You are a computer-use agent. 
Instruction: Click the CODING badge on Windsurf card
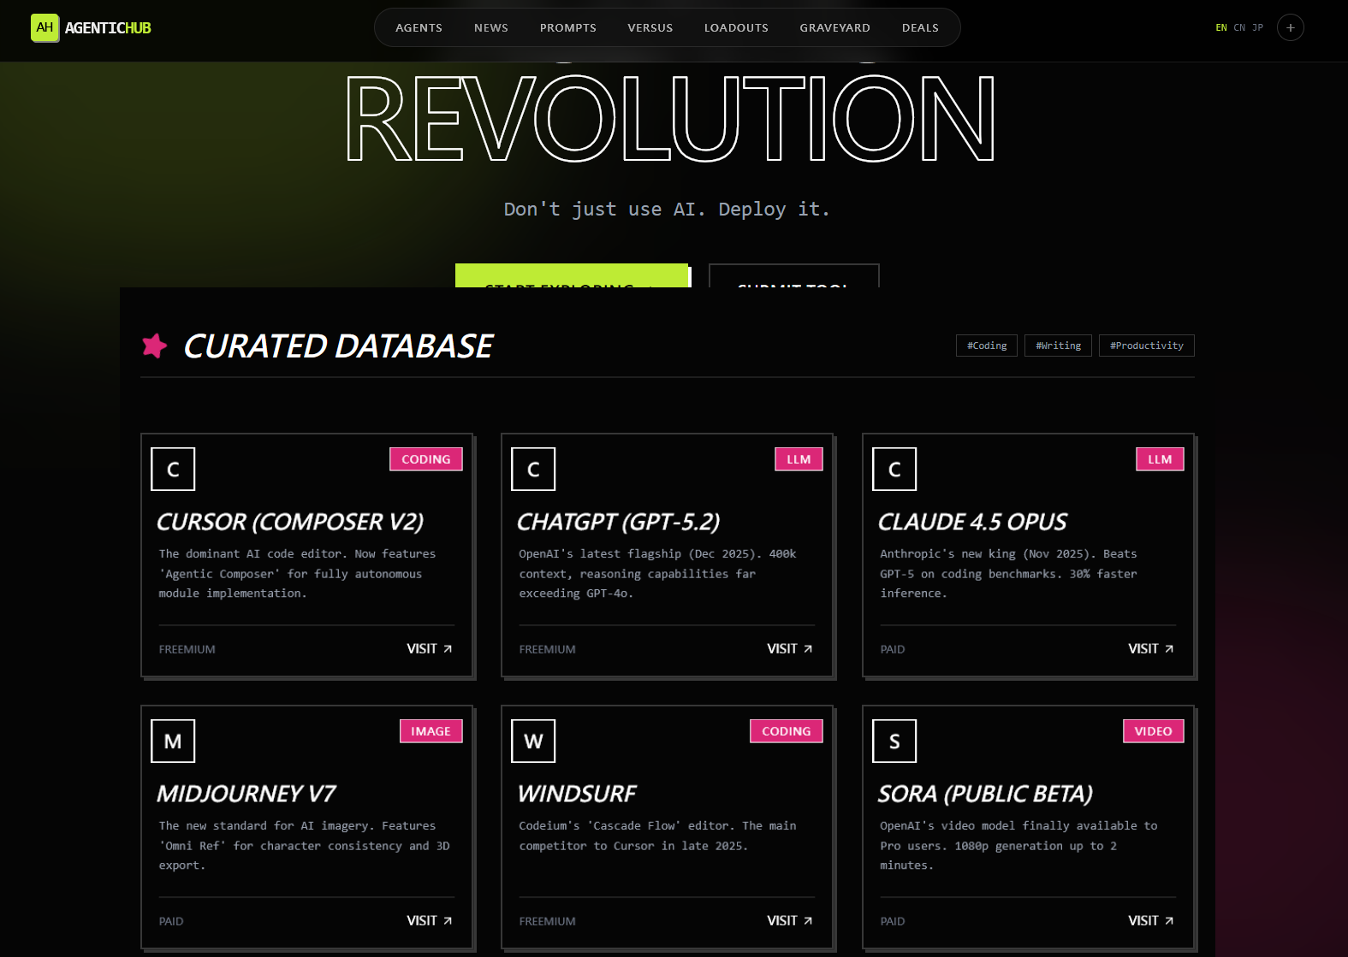tap(787, 731)
